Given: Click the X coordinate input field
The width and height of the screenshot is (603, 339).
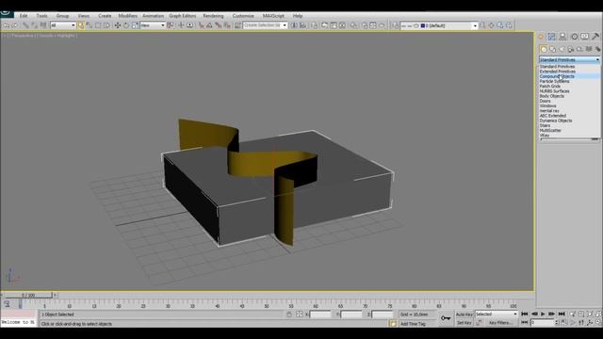Looking at the screenshot, I should point(320,315).
